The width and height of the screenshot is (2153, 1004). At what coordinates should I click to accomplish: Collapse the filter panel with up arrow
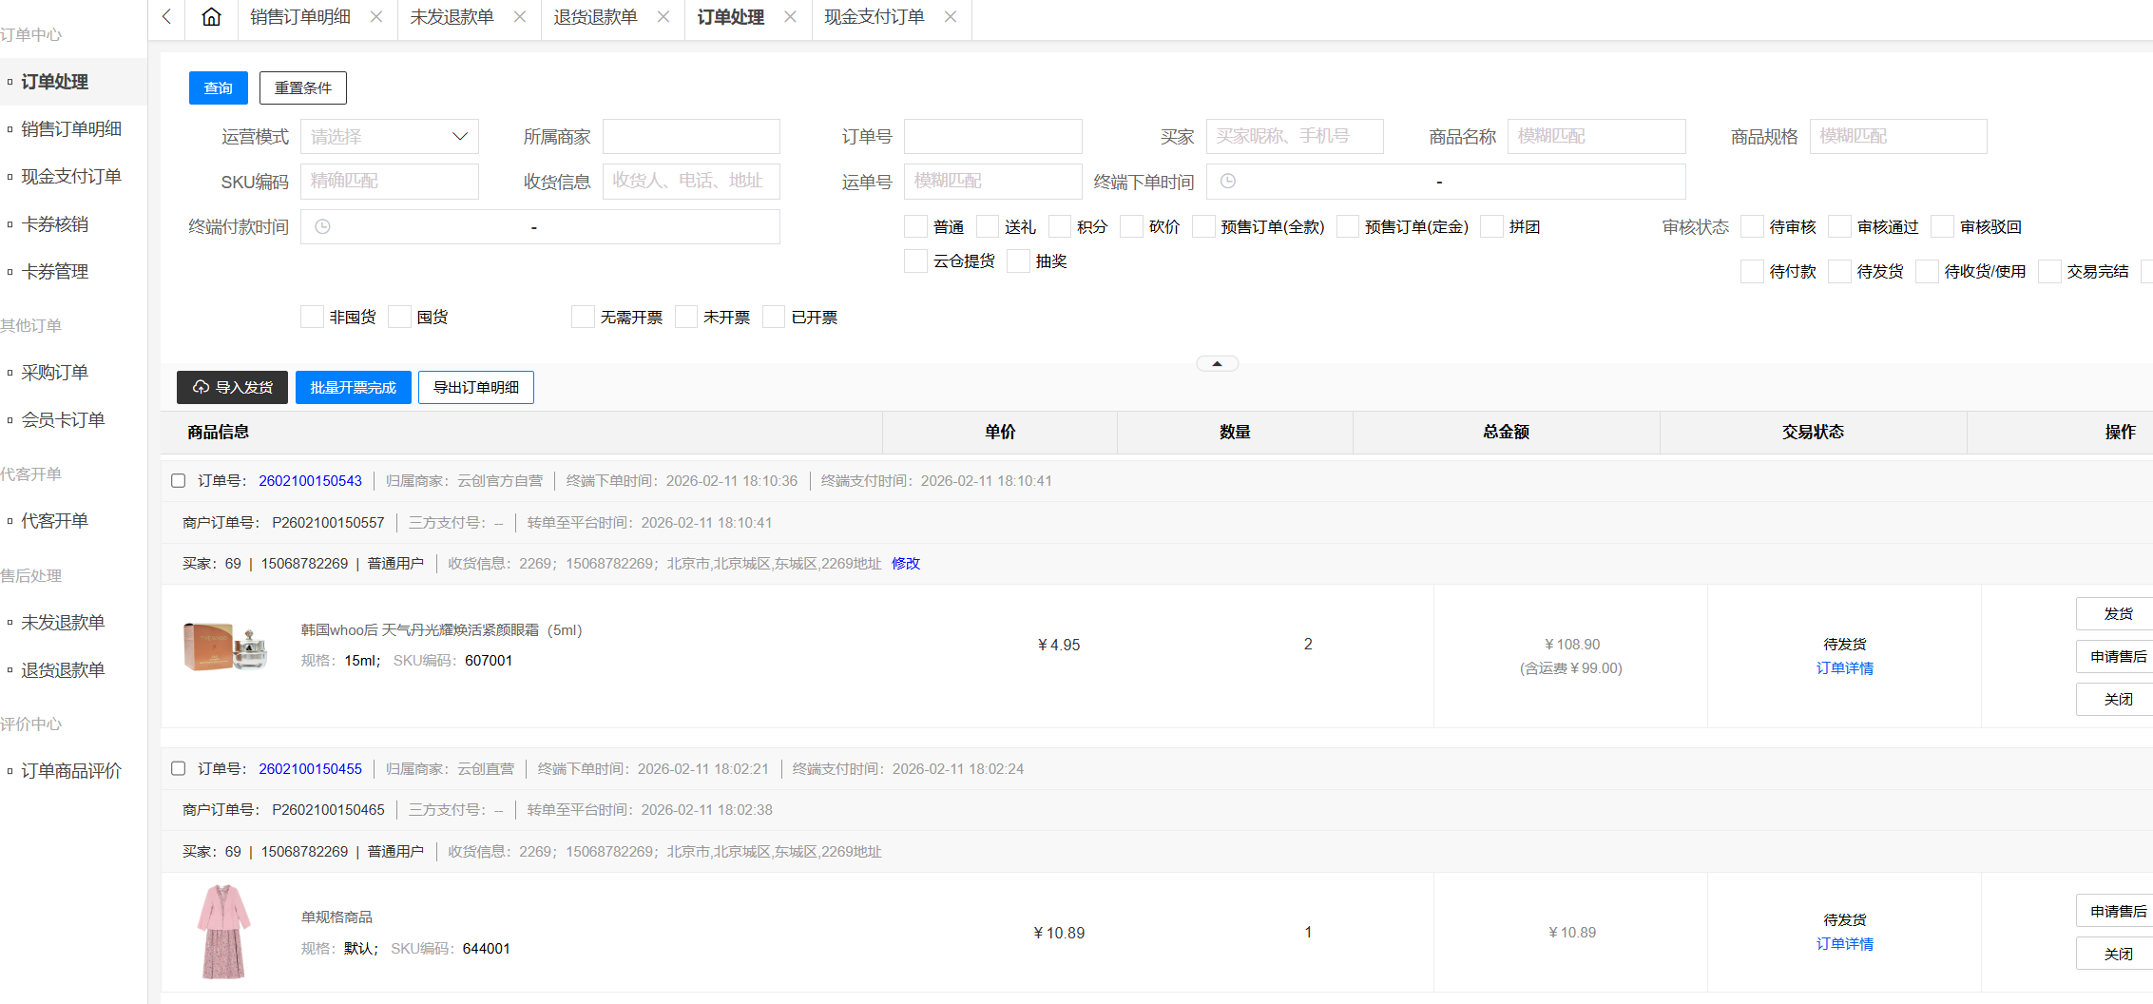pyautogui.click(x=1217, y=363)
